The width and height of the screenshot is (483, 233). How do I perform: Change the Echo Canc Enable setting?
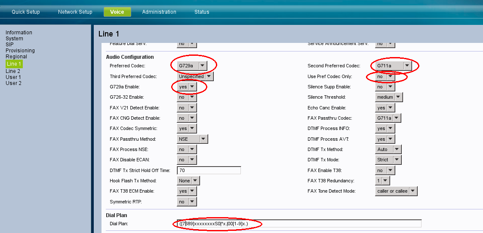385,108
